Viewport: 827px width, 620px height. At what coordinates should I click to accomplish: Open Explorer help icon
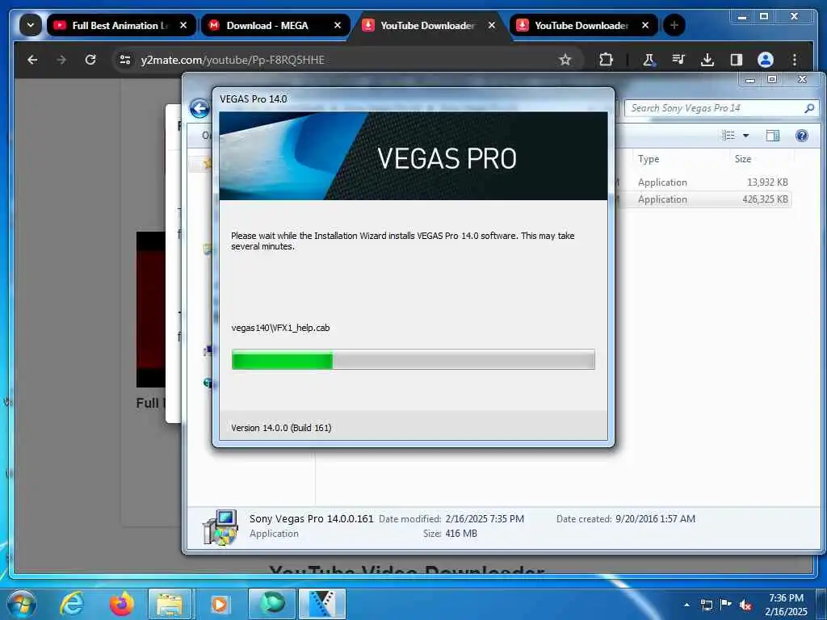click(x=802, y=136)
